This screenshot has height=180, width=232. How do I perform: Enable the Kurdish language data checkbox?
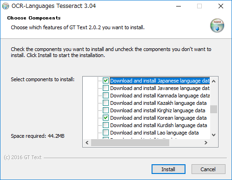pyautogui.click(x=106, y=125)
